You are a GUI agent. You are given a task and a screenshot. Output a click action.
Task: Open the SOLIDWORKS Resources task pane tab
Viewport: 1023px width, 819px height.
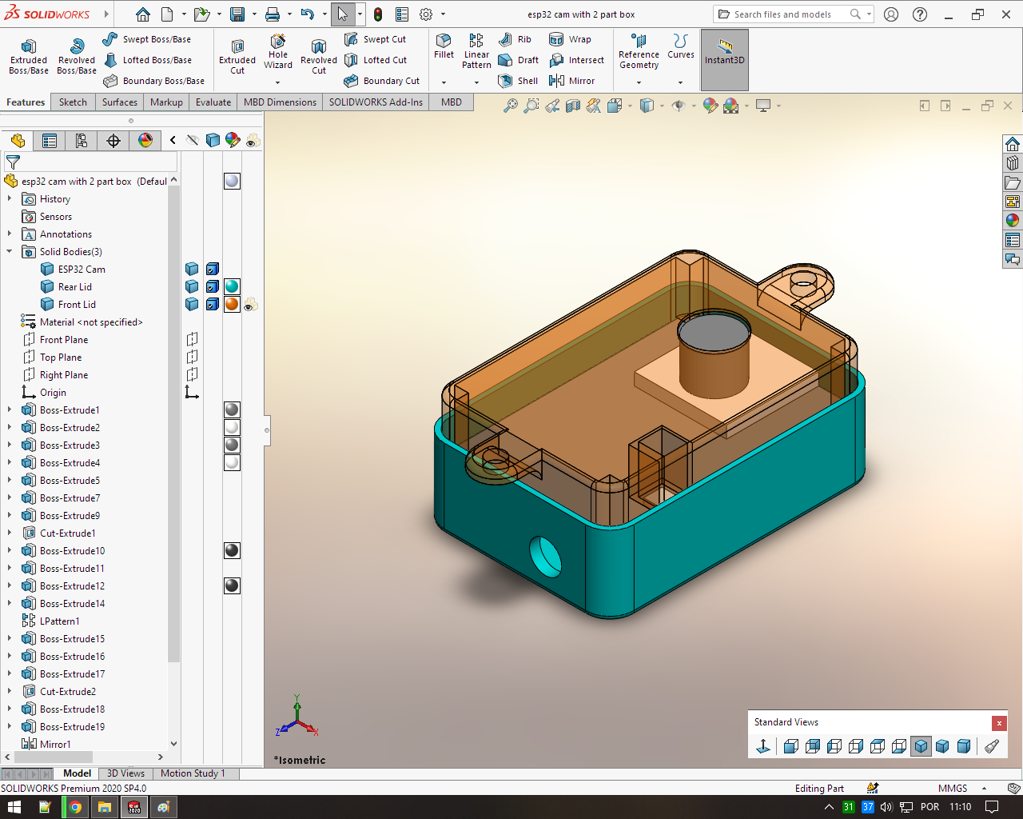[x=1013, y=144]
